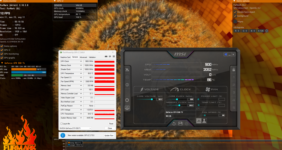The width and height of the screenshot is (282, 150).
Task: Select Afterburner profile slot 2
Action: coord(233,85)
